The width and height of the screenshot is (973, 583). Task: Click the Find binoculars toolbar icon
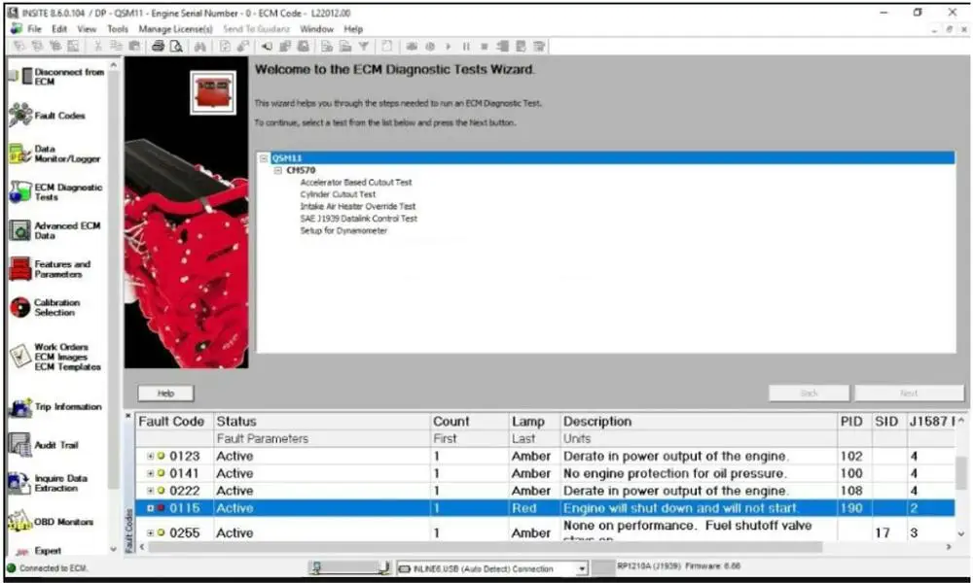point(199,47)
